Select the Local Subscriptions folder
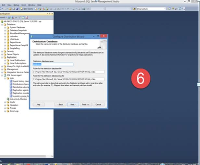This screenshot has width=200, height=165. tap(18, 63)
